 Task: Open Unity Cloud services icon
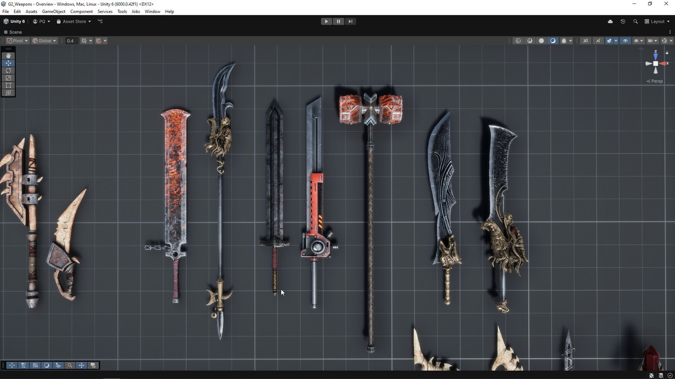[610, 21]
